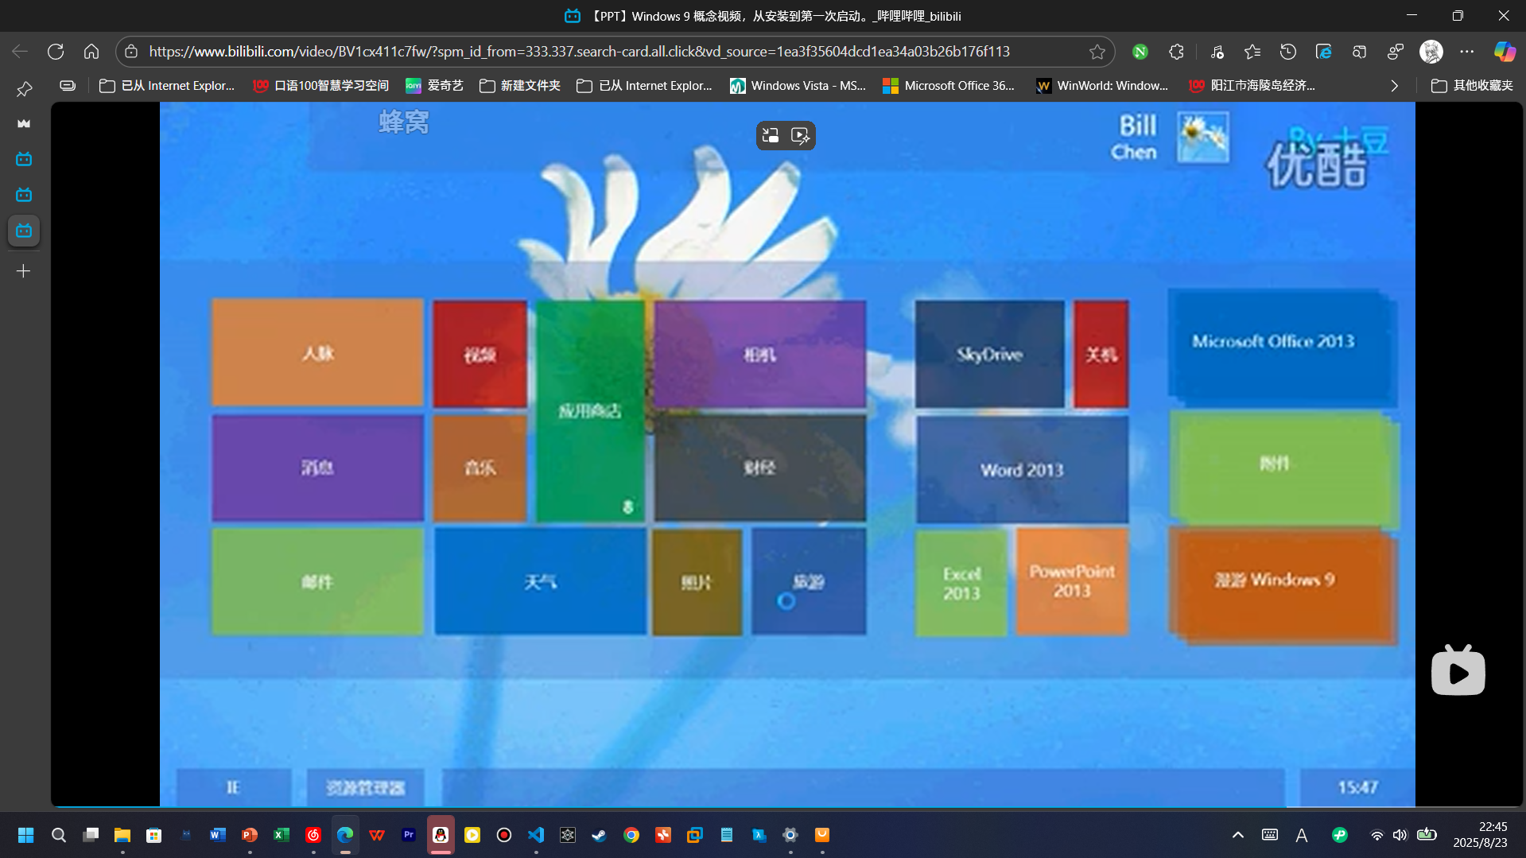1526x858 pixels.
Task: Open the crown-icon vertical tab
Action: (x=24, y=123)
